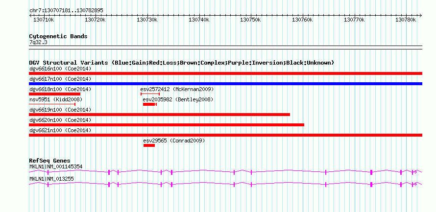Viewport: 436px width, 212px height.
Task: Click the red loss bar for dgv6620n100
Action: pos(167,125)
